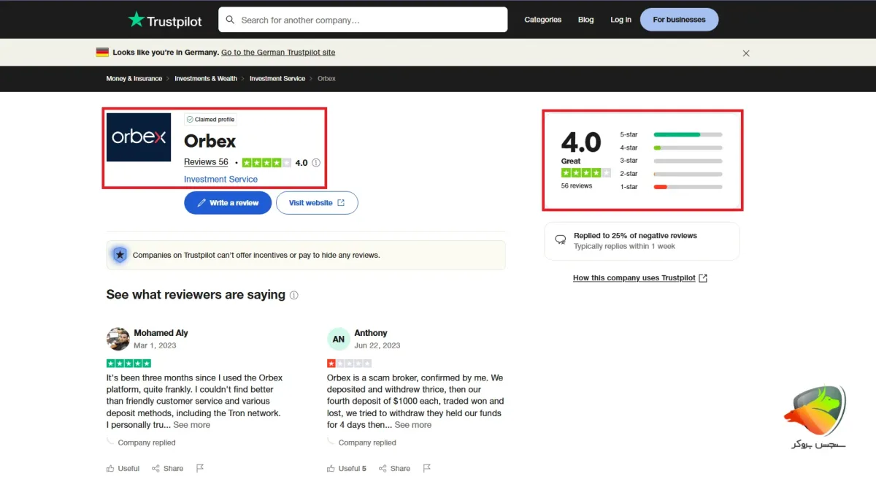Click the green stars under 'Great'
The image size is (876, 479).
585,173
